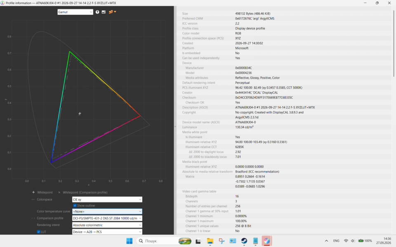Click the save plot image icon
Screen dimensions: 396x247
(104, 12)
